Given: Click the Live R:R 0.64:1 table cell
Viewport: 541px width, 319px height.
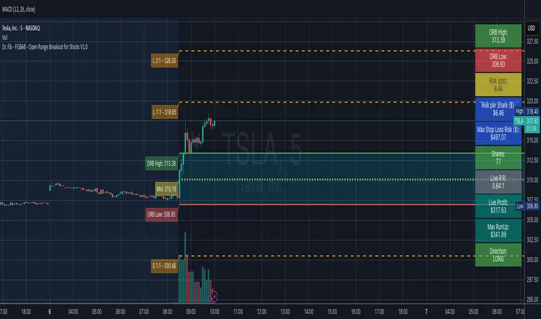Looking at the screenshot, I should [498, 182].
